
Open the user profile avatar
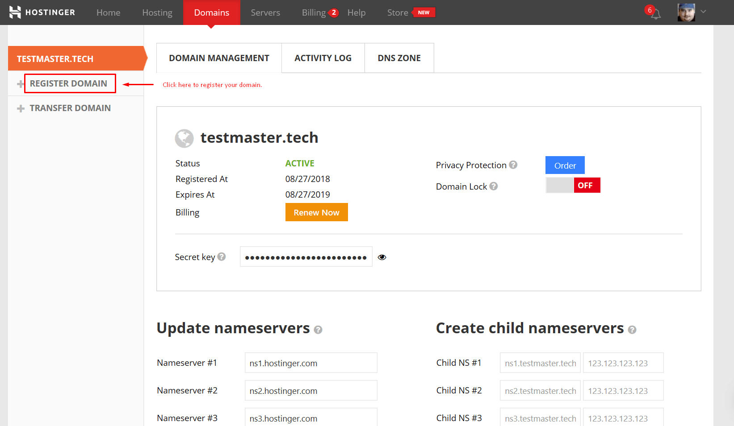pyautogui.click(x=686, y=12)
